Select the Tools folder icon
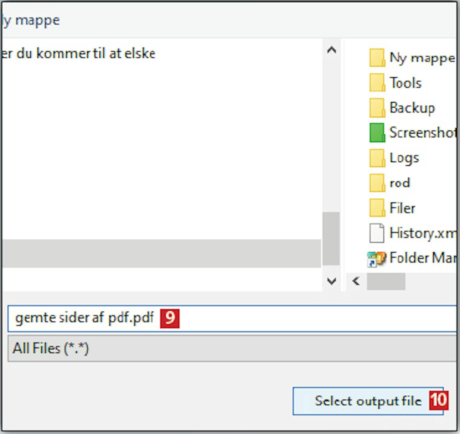This screenshot has width=460, height=434. [377, 83]
